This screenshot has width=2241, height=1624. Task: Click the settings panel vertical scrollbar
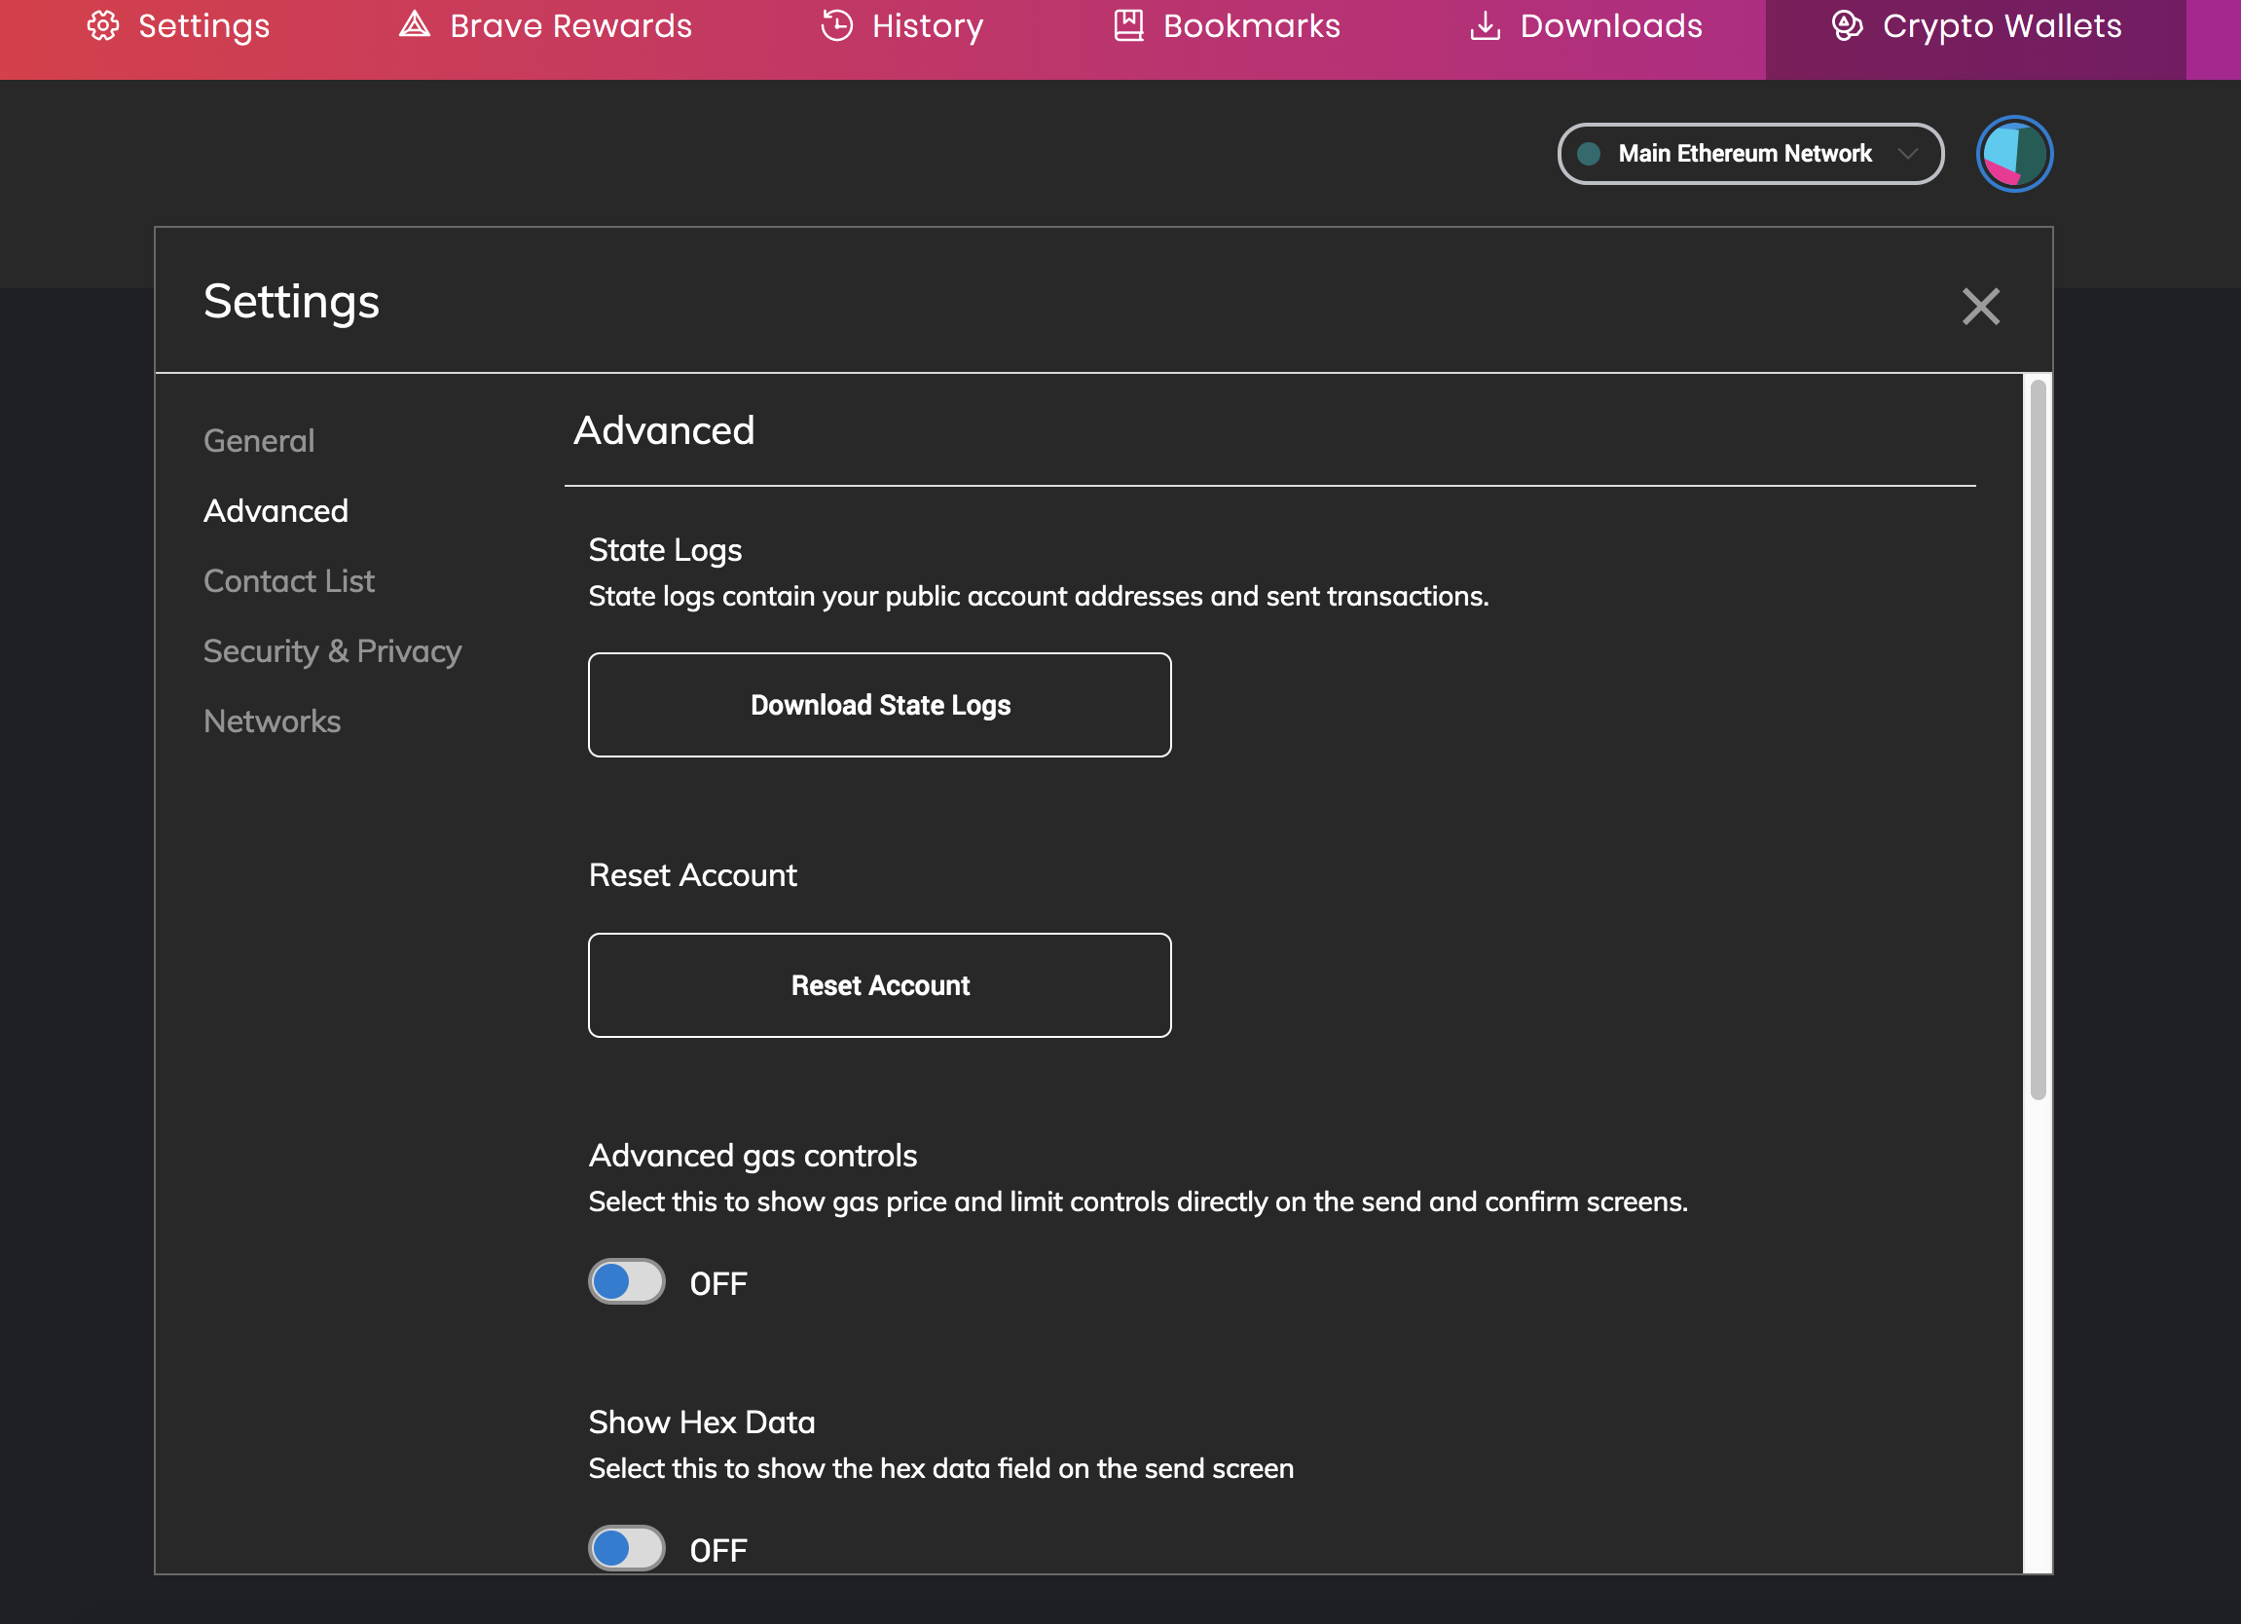tap(2038, 739)
